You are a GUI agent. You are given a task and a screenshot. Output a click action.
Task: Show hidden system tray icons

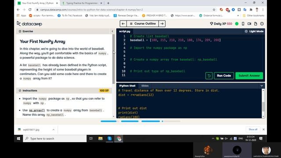click(213, 139)
